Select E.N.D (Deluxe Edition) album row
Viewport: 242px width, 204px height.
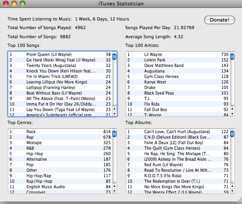[x=178, y=137]
